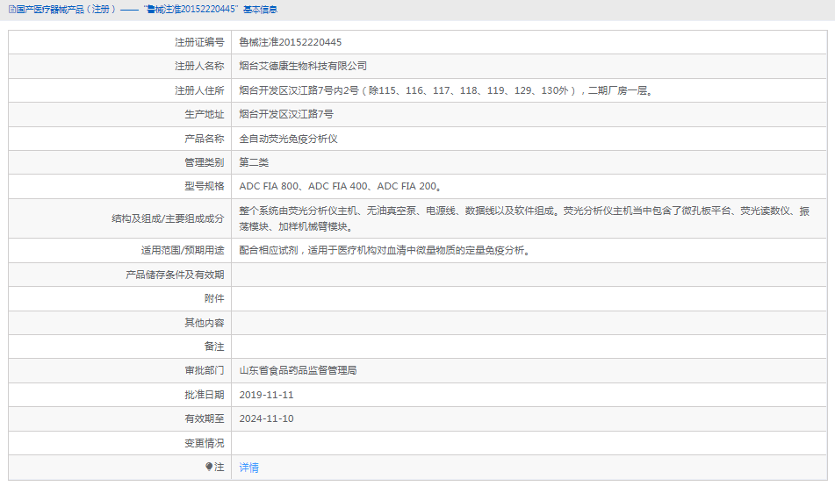The image size is (835, 486).
Task: Click the label 产品储存条件及有效期
Action: (x=176, y=275)
